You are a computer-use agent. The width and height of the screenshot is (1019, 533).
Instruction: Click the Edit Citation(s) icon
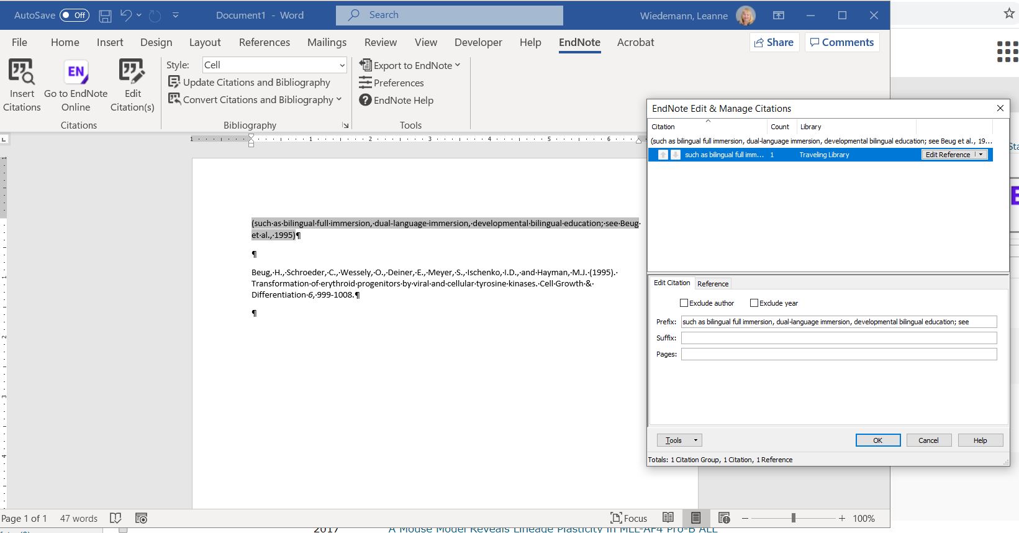(x=132, y=86)
